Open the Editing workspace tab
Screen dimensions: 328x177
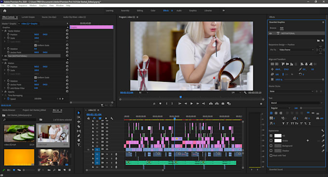140,11
